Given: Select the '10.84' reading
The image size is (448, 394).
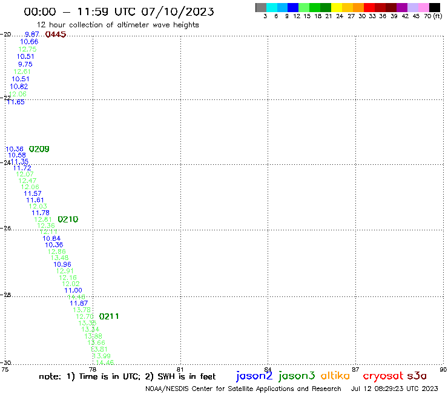Looking at the screenshot, I should 51,238.
